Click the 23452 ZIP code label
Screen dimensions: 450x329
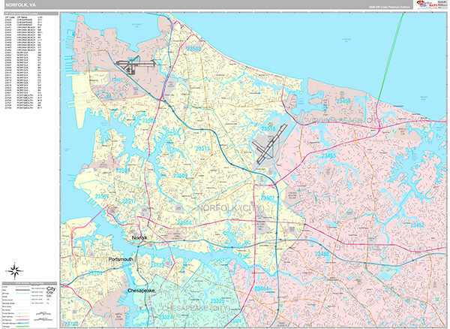coord(416,225)
